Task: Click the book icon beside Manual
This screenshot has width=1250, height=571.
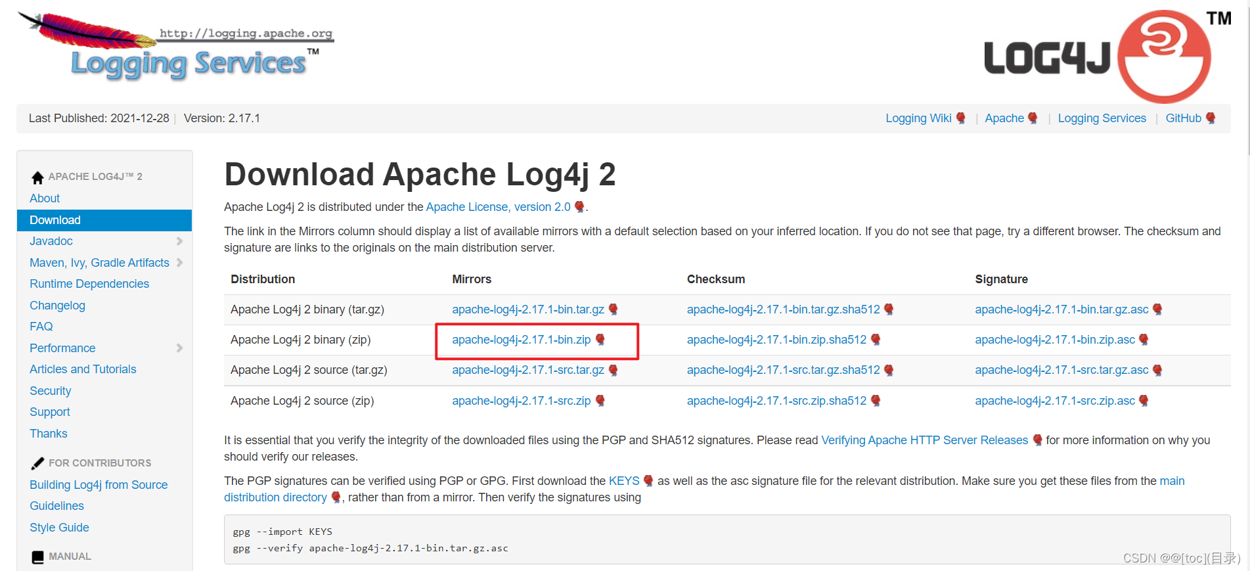Action: click(37, 557)
